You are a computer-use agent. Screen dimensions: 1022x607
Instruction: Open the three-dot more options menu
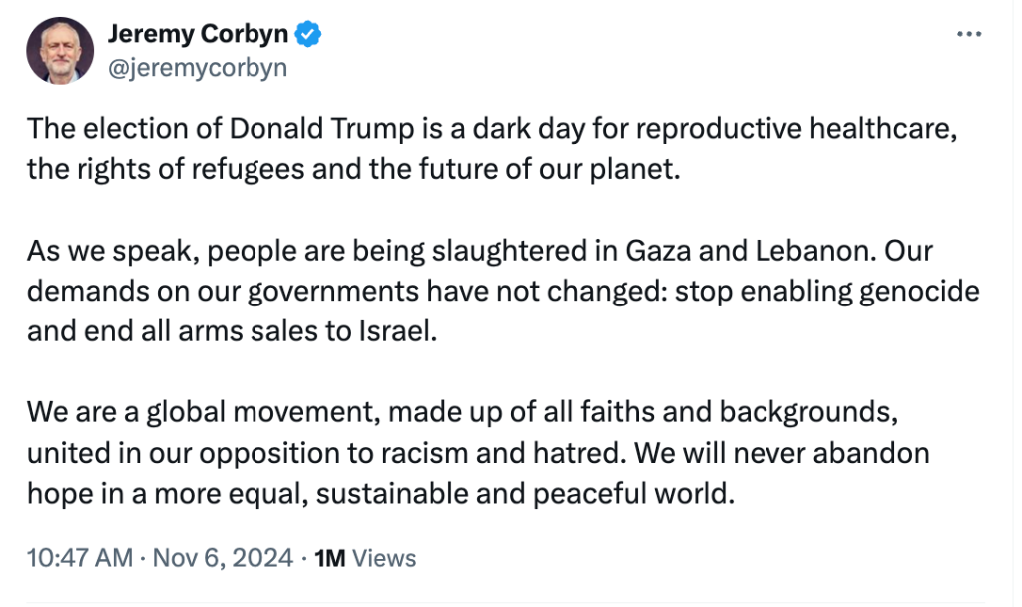pos(969,34)
